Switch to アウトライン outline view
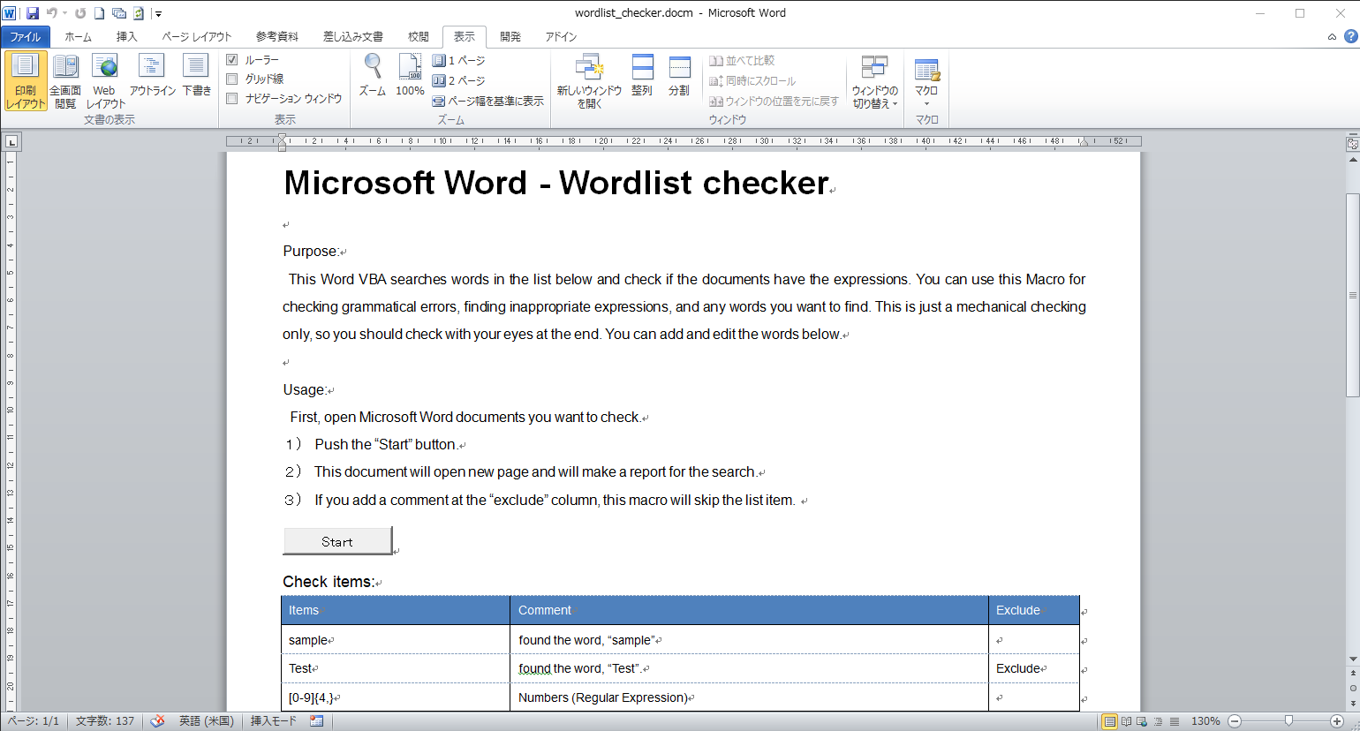1360x731 pixels. pos(152,75)
